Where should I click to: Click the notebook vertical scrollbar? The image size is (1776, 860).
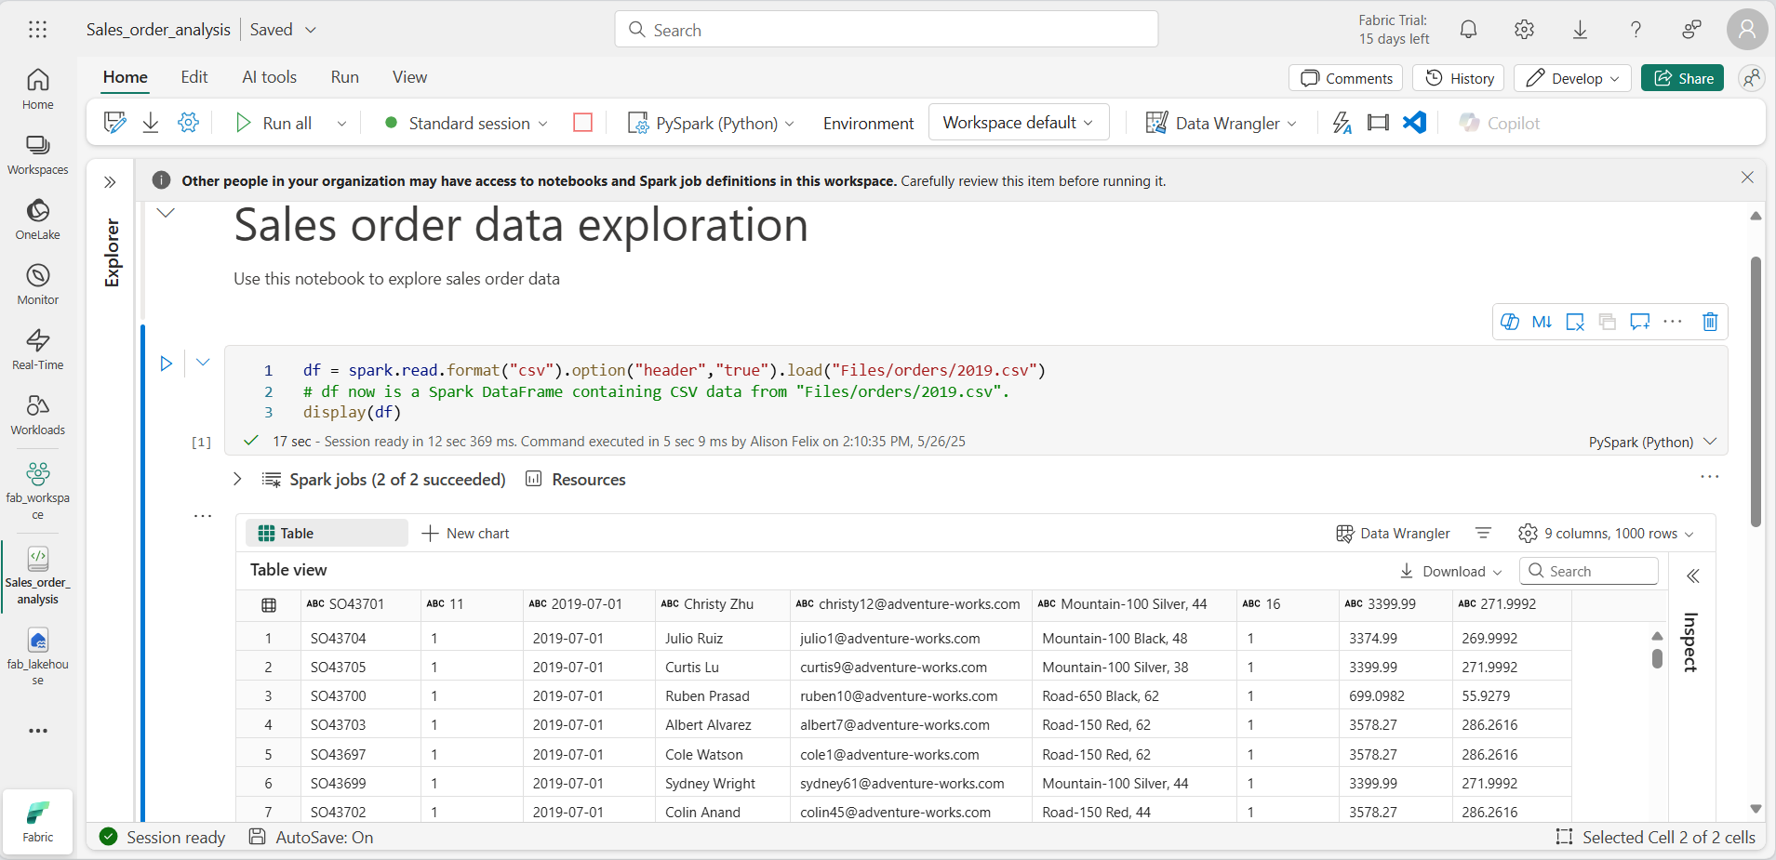1756,390
